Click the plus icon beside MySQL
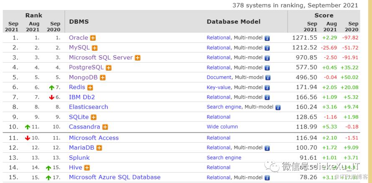 tap(95, 48)
